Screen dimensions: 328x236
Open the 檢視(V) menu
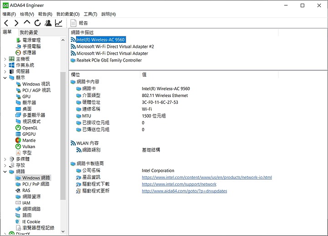[x=27, y=14]
